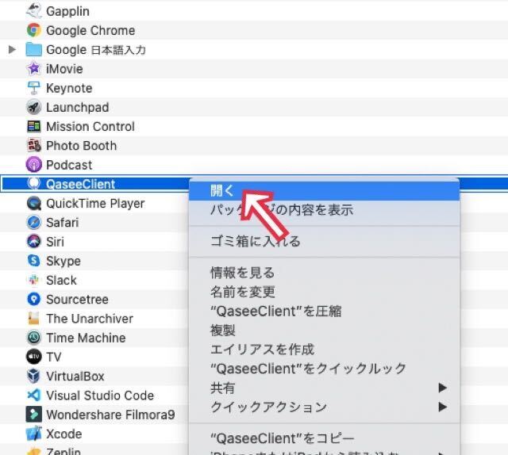The image size is (508, 455).
Task: Select the QuickTime Player name text
Action: (x=95, y=204)
